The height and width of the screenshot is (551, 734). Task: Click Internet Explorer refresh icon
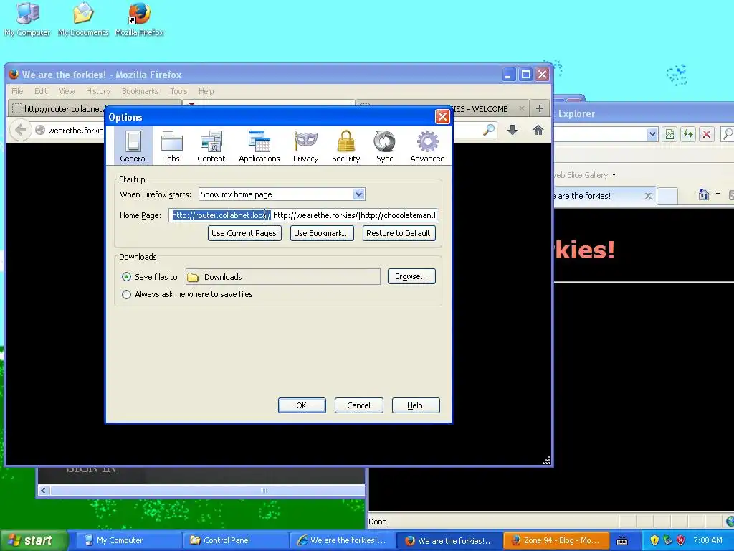[688, 134]
